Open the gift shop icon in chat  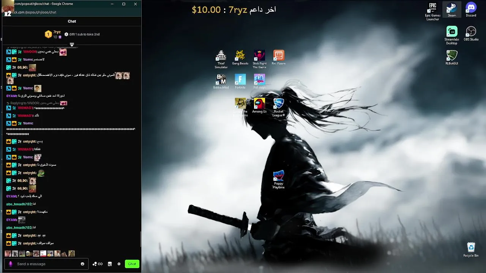[110, 264]
